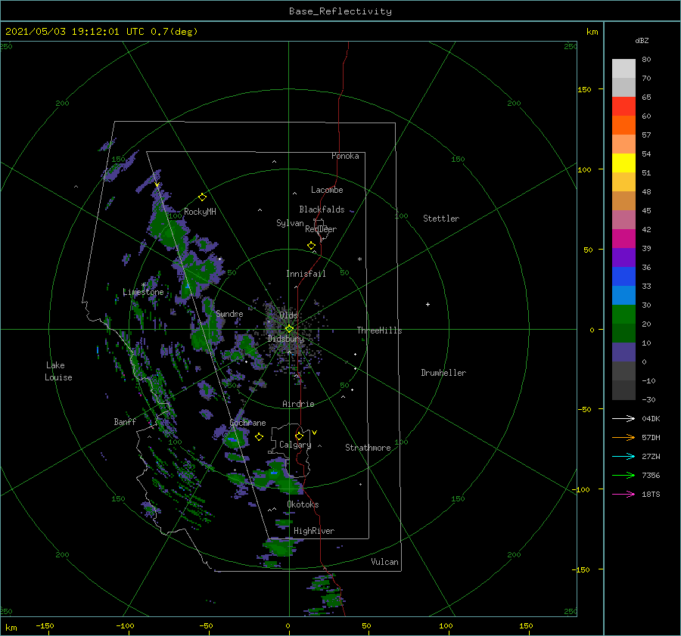Click the green 7356 arrow in legend

tap(623, 476)
